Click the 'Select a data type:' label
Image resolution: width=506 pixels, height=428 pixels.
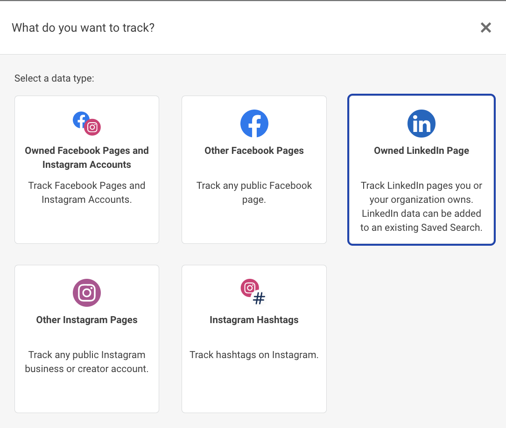(x=54, y=78)
